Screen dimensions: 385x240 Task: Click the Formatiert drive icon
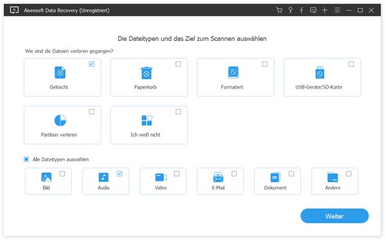pos(233,73)
